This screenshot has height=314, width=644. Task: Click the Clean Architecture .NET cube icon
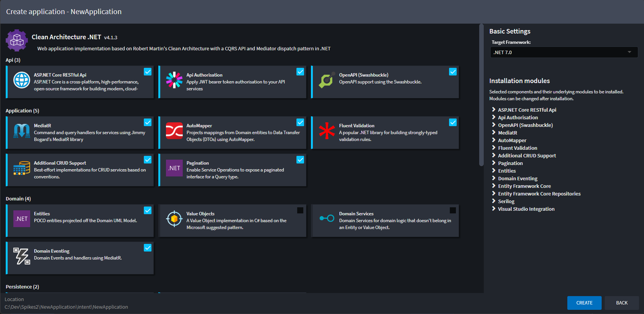pyautogui.click(x=17, y=40)
